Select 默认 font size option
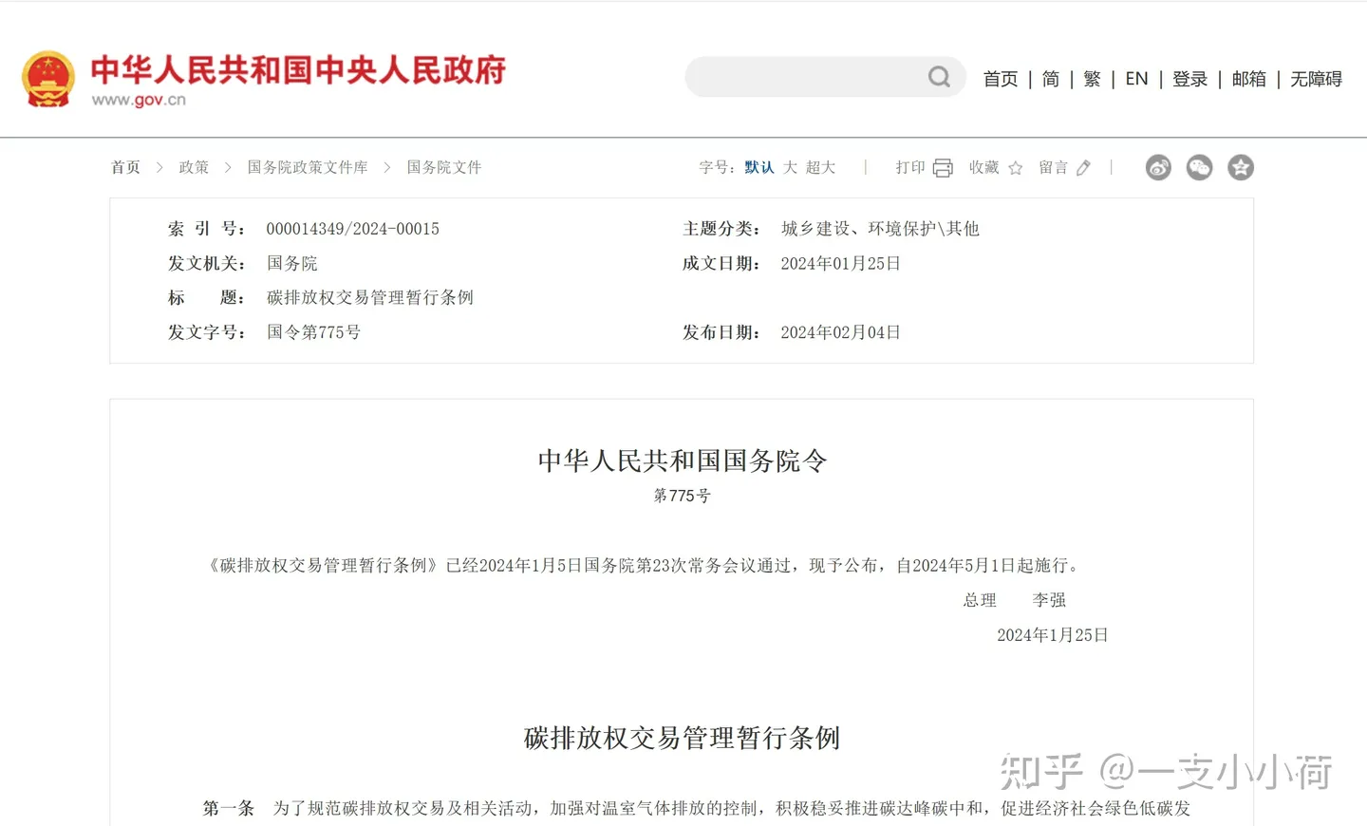Image resolution: width=1367 pixels, height=826 pixels. click(758, 168)
